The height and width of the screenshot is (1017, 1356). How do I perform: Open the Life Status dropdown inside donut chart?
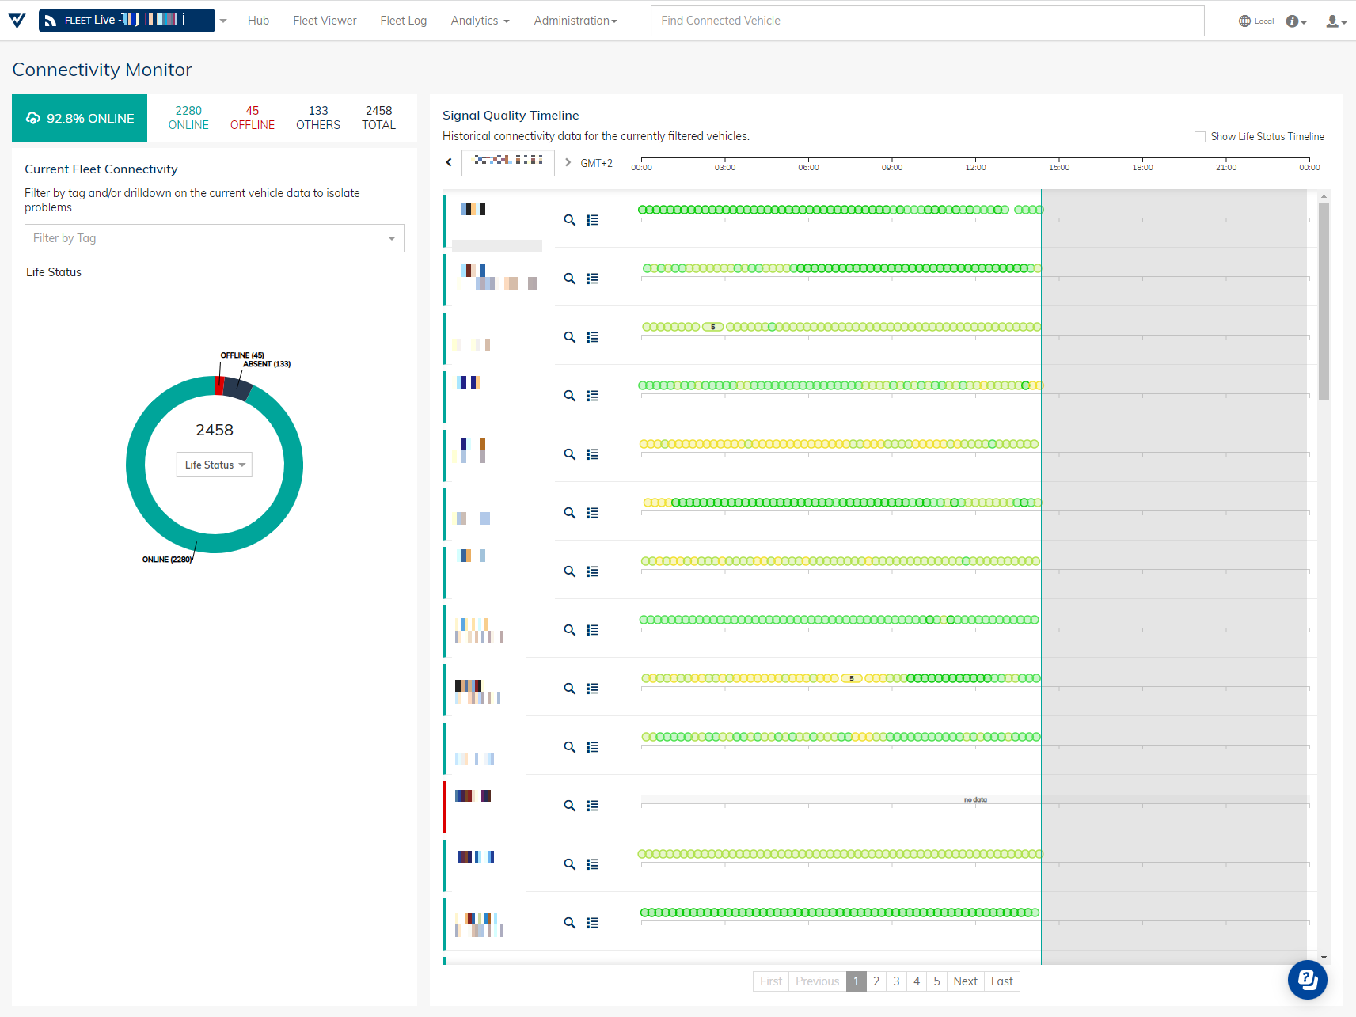click(x=215, y=465)
